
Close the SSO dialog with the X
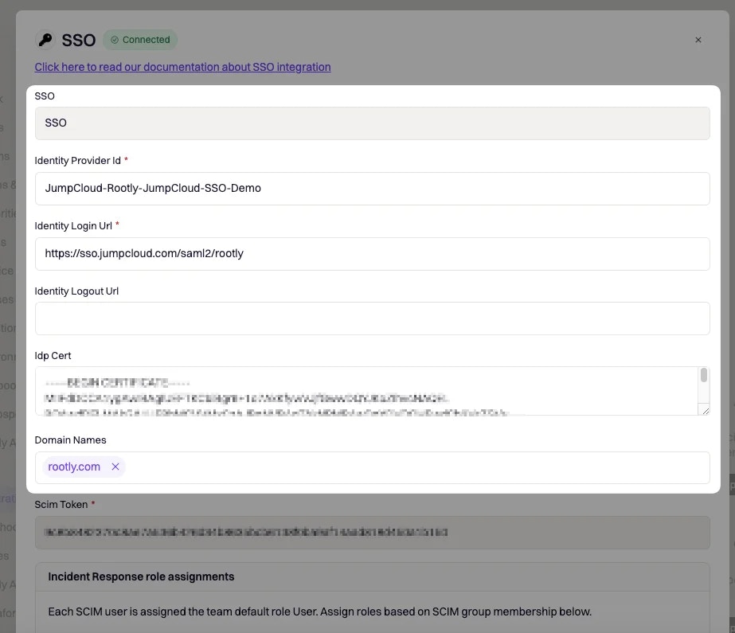698,40
